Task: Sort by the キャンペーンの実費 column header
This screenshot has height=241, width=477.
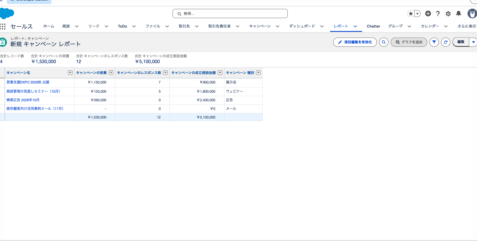Action: (91, 73)
